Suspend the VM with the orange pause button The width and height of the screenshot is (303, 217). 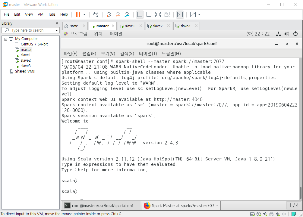(78, 14)
